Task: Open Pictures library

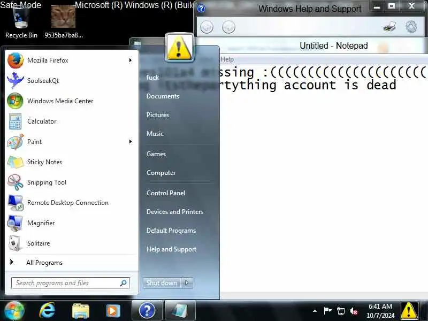Action: click(158, 115)
